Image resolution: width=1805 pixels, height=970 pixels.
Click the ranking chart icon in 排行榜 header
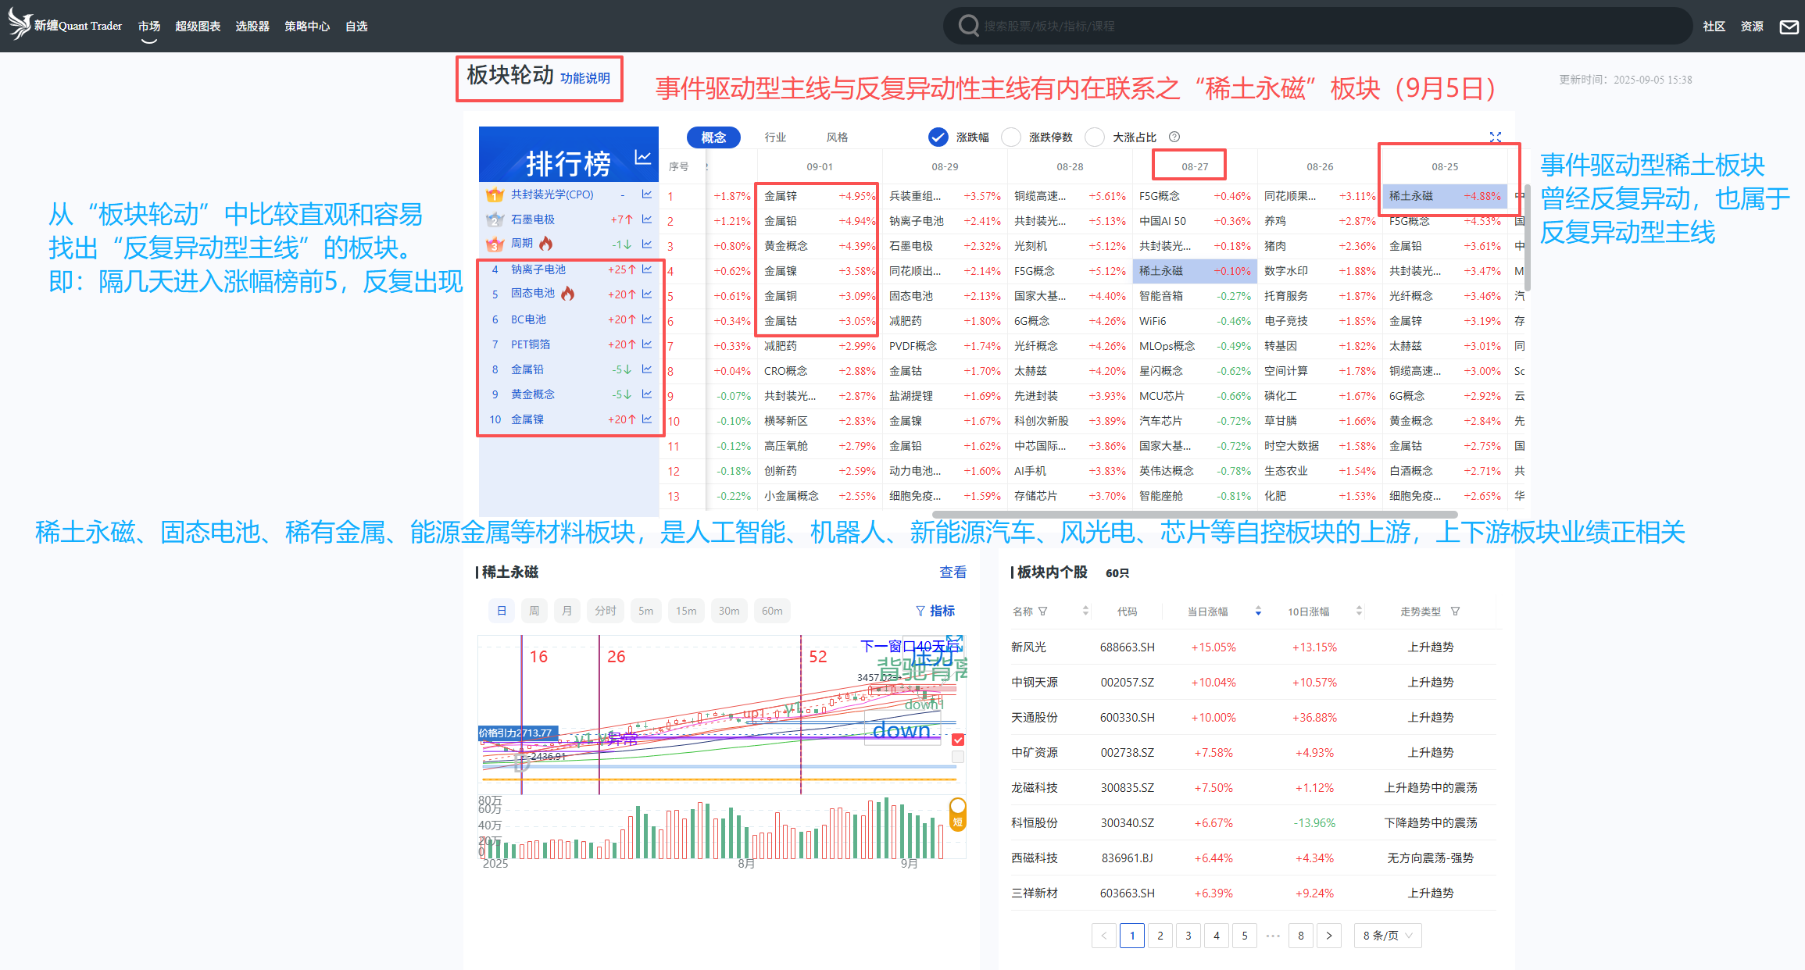[x=642, y=158]
